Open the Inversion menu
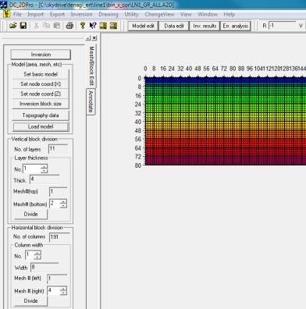 pos(81,14)
